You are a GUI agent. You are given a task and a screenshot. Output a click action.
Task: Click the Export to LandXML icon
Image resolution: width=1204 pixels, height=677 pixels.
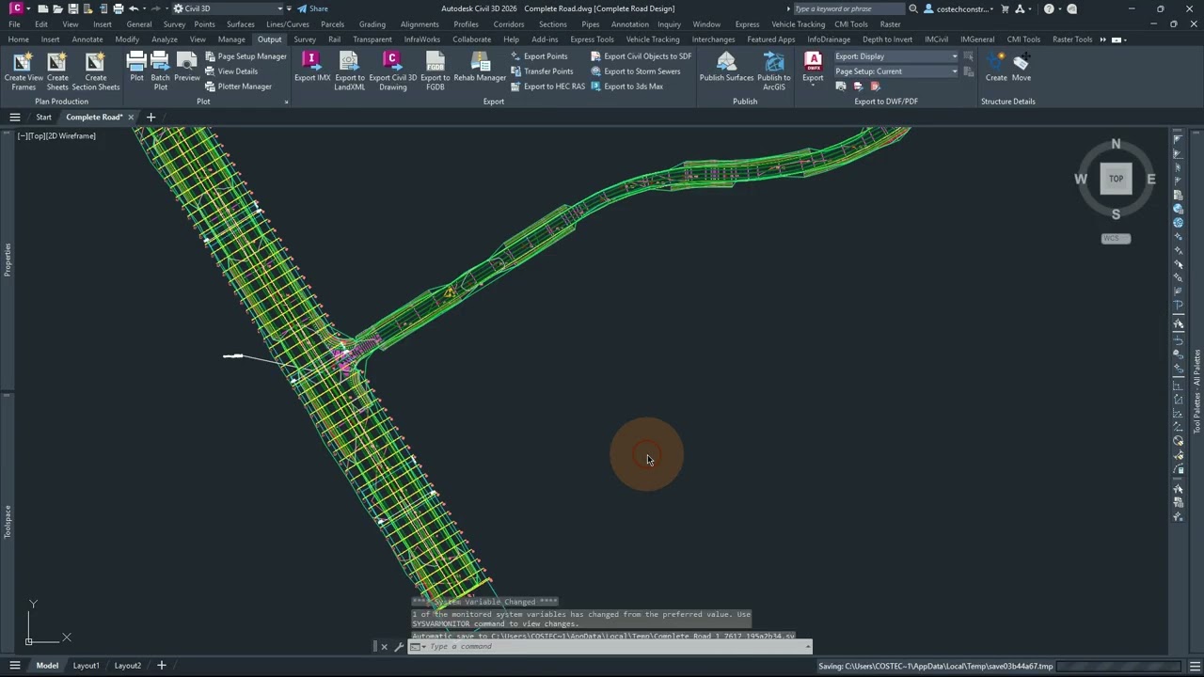pyautogui.click(x=349, y=62)
